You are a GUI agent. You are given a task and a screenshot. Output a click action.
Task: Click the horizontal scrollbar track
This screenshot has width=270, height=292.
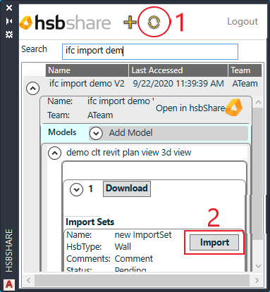click(x=142, y=280)
